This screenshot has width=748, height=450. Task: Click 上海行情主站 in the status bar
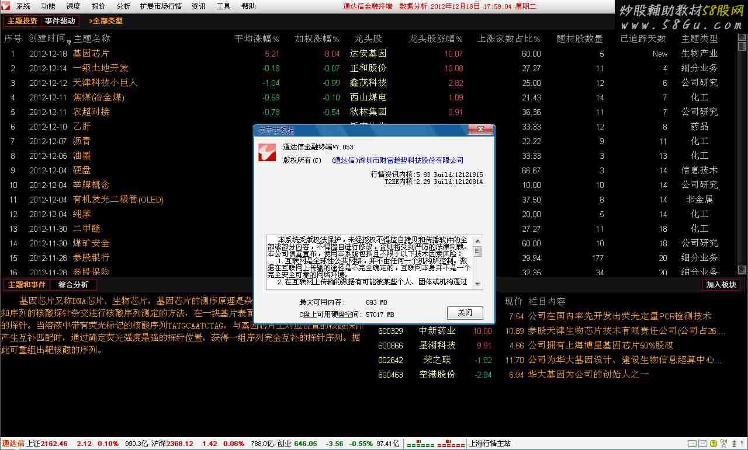pyautogui.click(x=490, y=444)
